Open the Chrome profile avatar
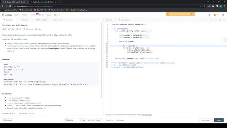This screenshot has height=128, width=227. [x=221, y=6]
